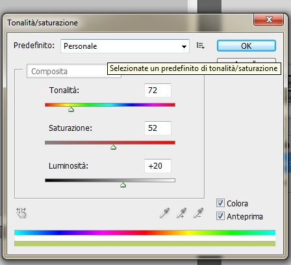Pick the add-to-sample eyedropper (plus)

coord(181,213)
